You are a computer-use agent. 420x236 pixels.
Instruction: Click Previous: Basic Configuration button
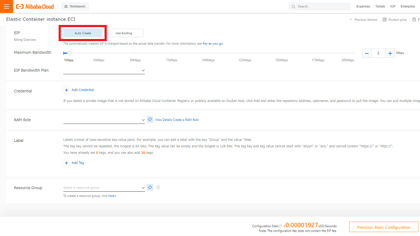384,227
